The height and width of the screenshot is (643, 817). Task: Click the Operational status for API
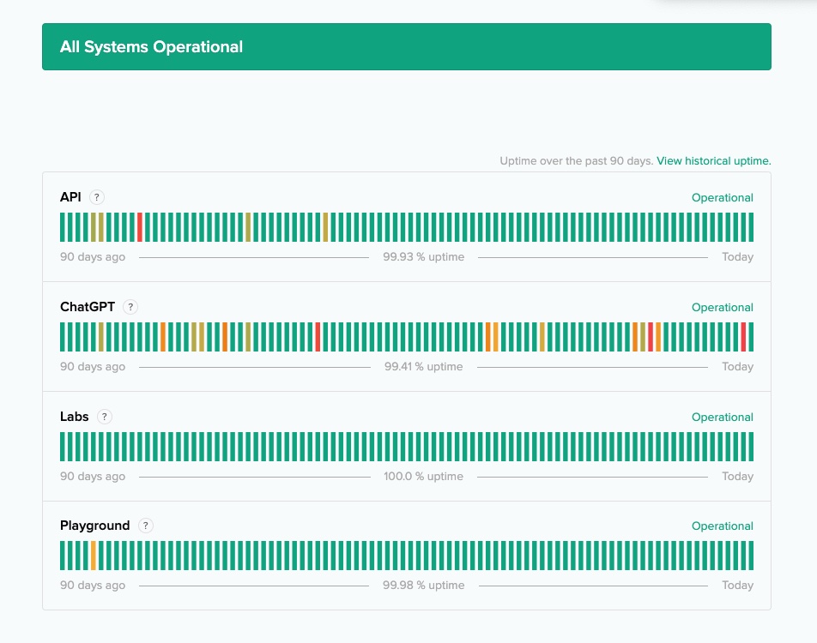(x=722, y=198)
